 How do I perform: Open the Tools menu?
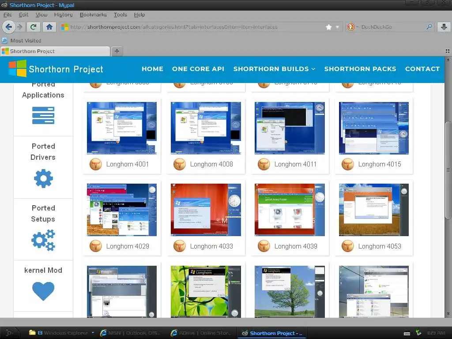(120, 15)
